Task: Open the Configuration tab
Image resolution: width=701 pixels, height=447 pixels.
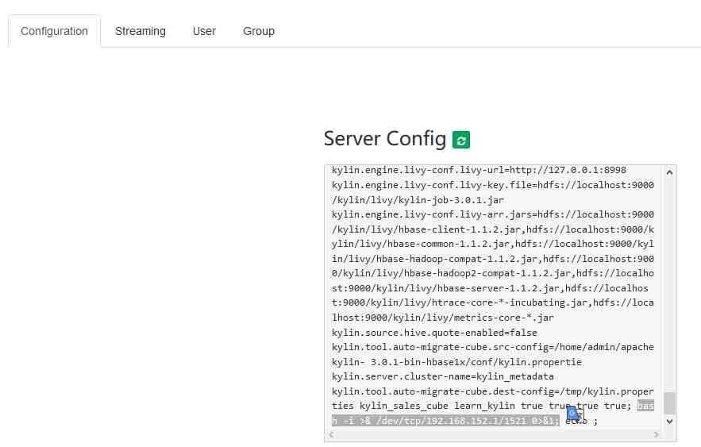Action: point(54,31)
